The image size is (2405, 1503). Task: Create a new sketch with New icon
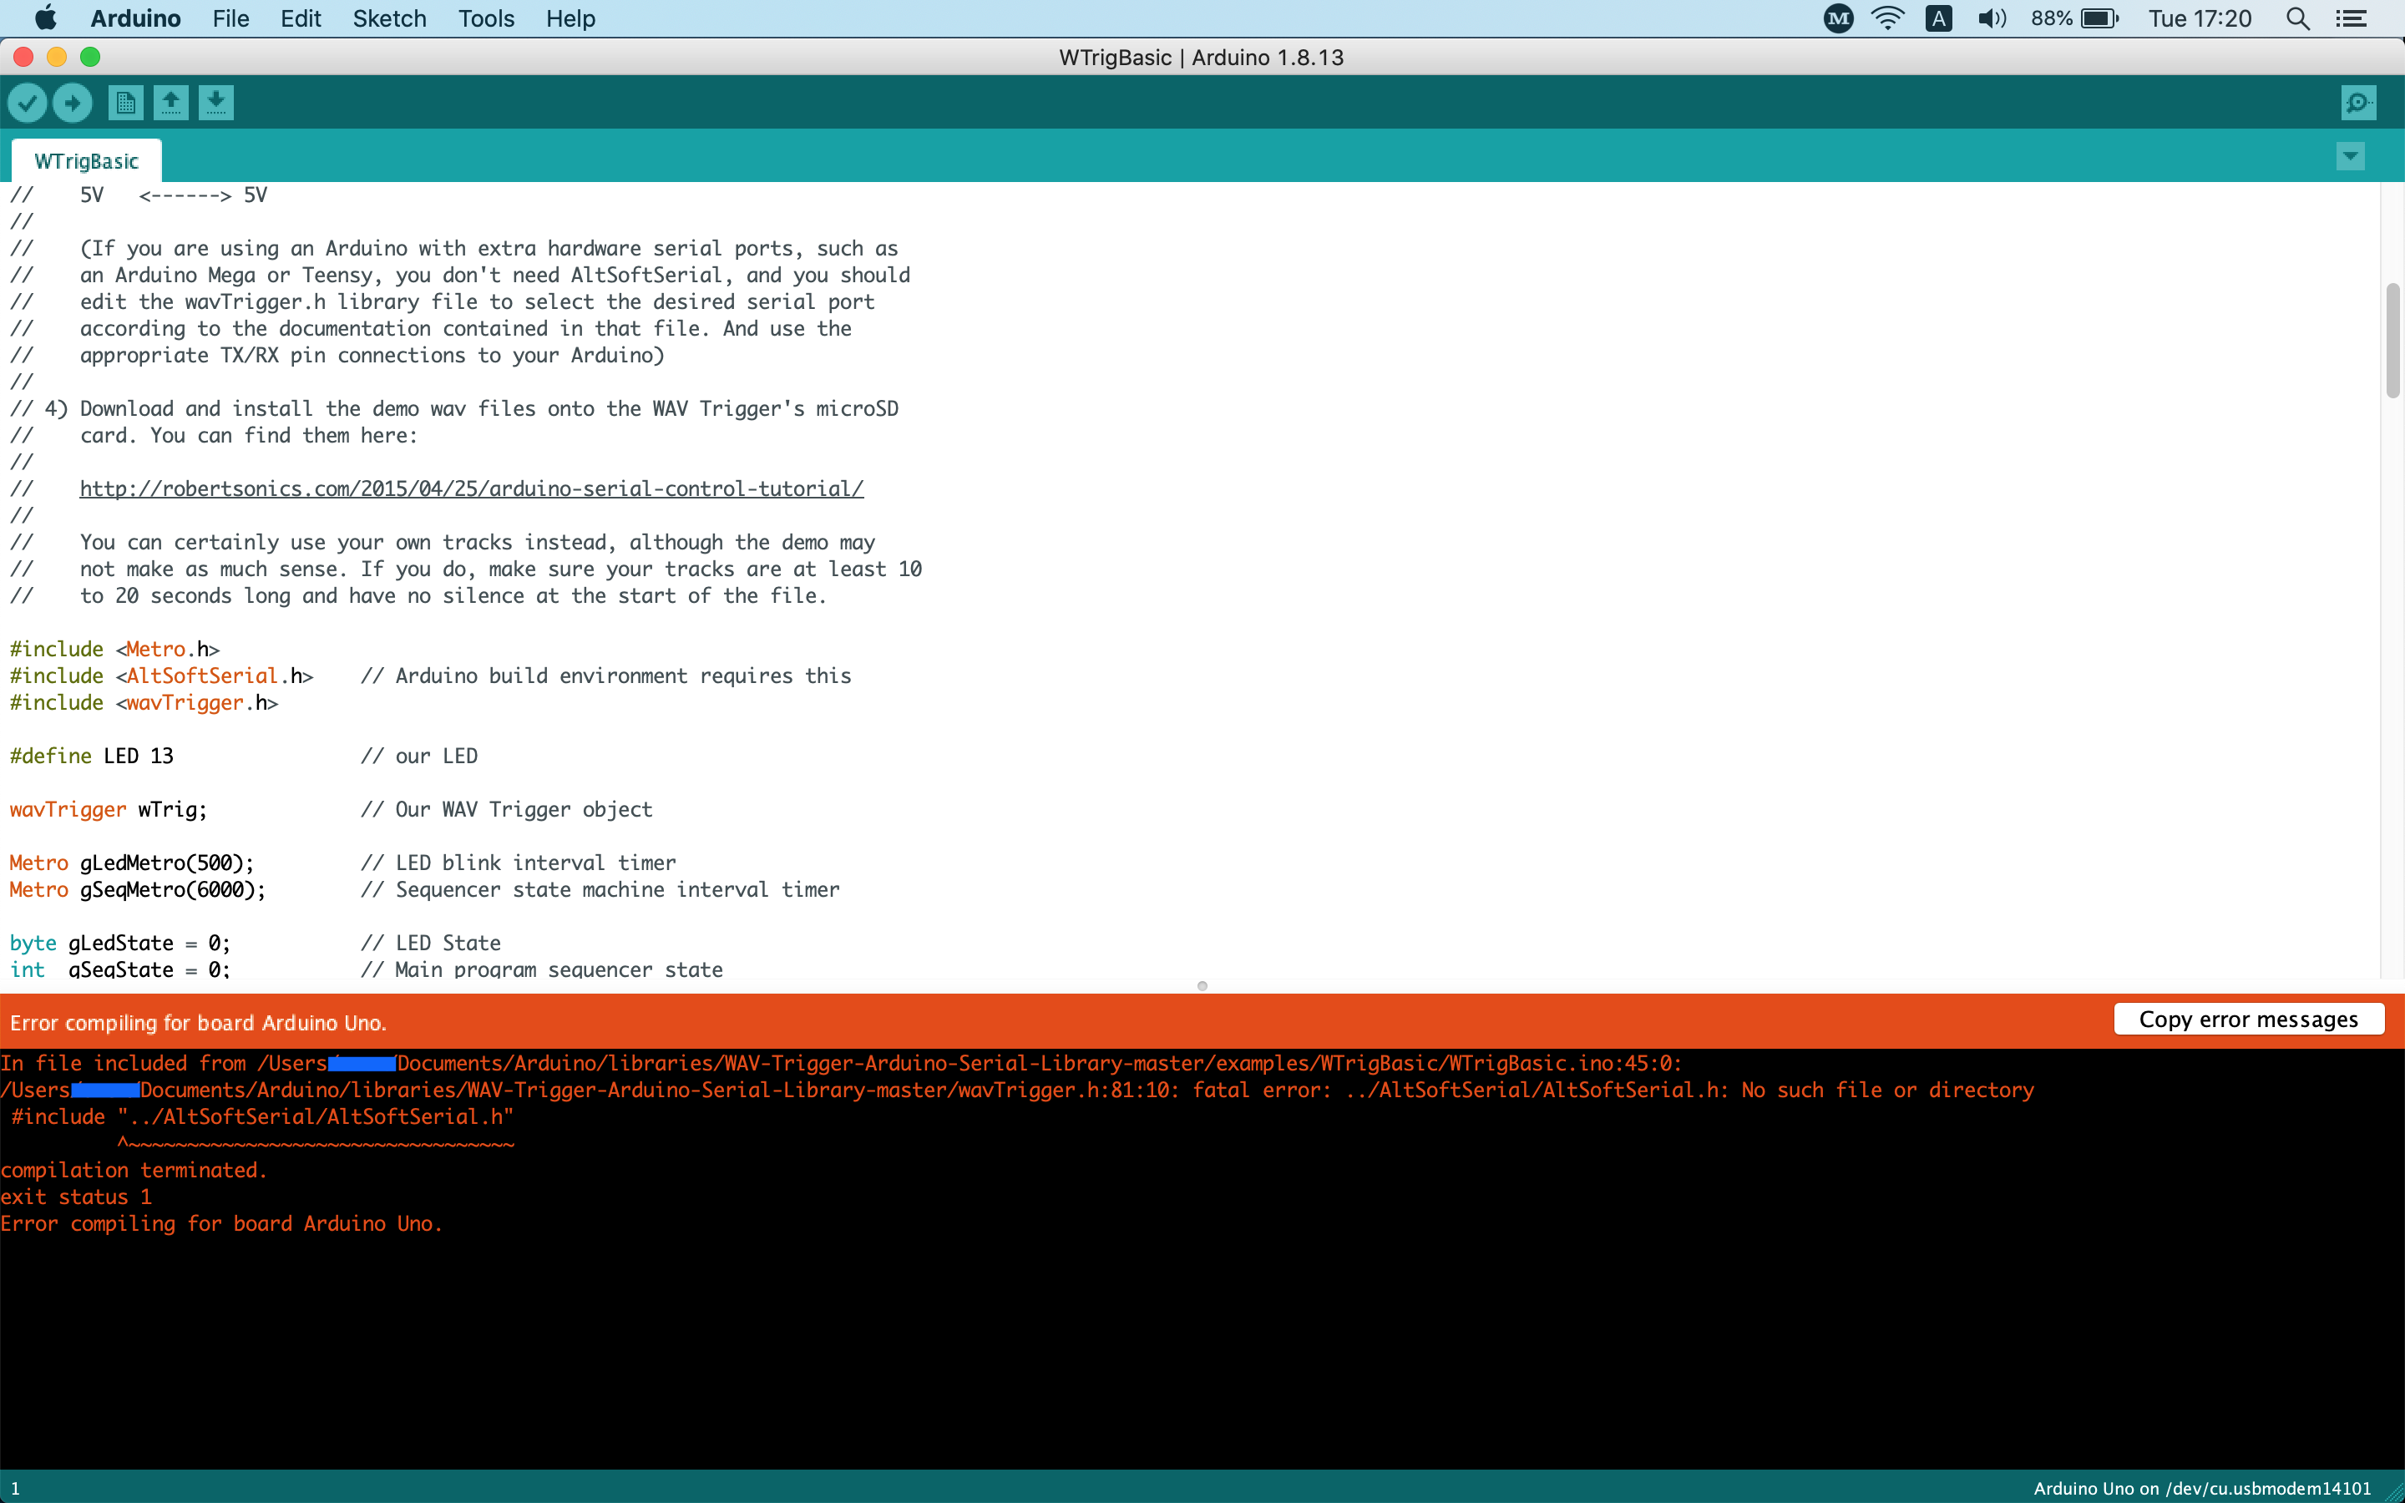click(x=125, y=103)
